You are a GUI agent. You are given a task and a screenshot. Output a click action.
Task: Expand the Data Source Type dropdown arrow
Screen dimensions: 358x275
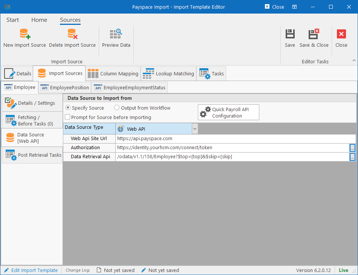point(195,129)
